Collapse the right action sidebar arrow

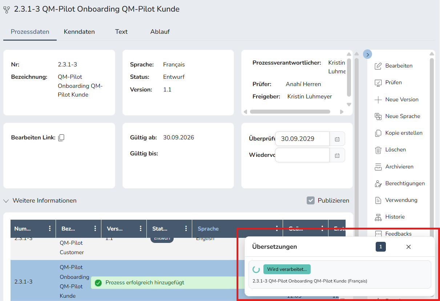pyautogui.click(x=367, y=54)
